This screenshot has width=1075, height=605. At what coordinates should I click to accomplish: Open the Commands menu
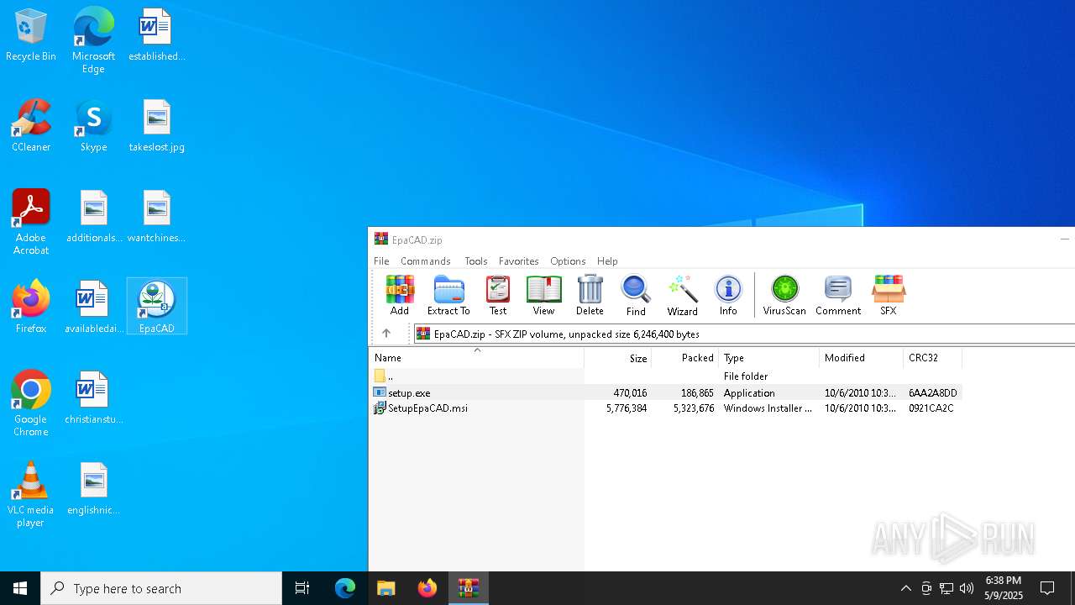[426, 261]
